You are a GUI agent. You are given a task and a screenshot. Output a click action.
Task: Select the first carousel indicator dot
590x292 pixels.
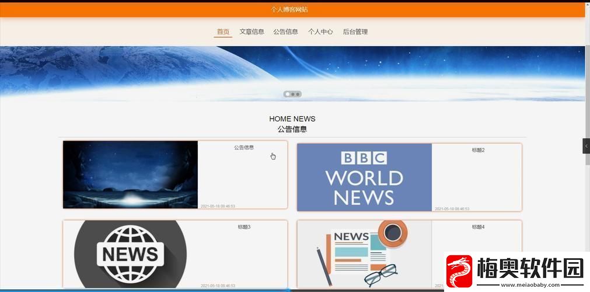[x=288, y=94]
